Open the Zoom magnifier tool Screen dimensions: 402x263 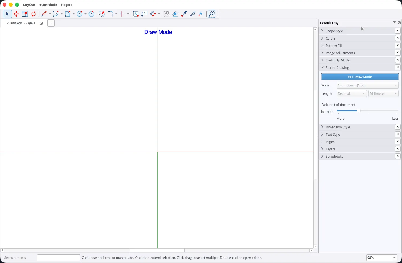point(212,14)
